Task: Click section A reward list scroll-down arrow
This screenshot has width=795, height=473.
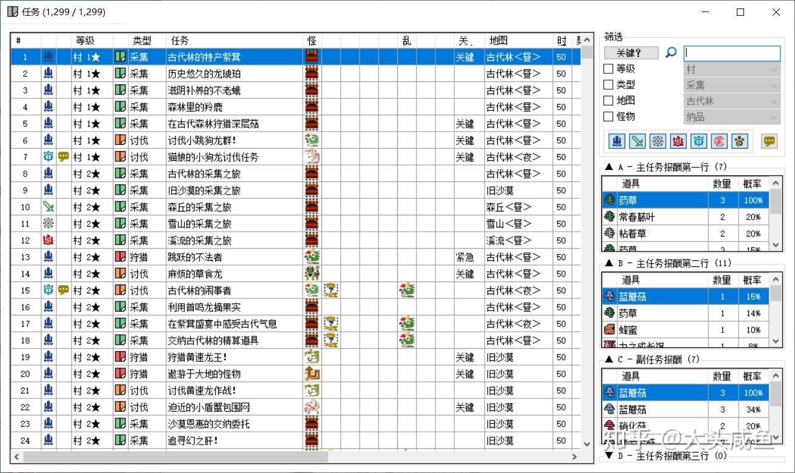Action: [776, 245]
